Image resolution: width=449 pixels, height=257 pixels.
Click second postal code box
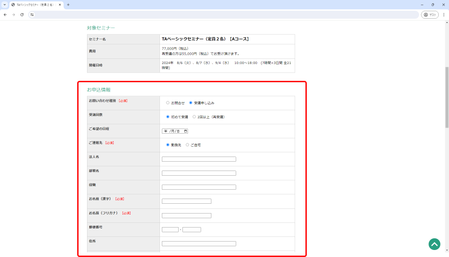pyautogui.click(x=192, y=229)
